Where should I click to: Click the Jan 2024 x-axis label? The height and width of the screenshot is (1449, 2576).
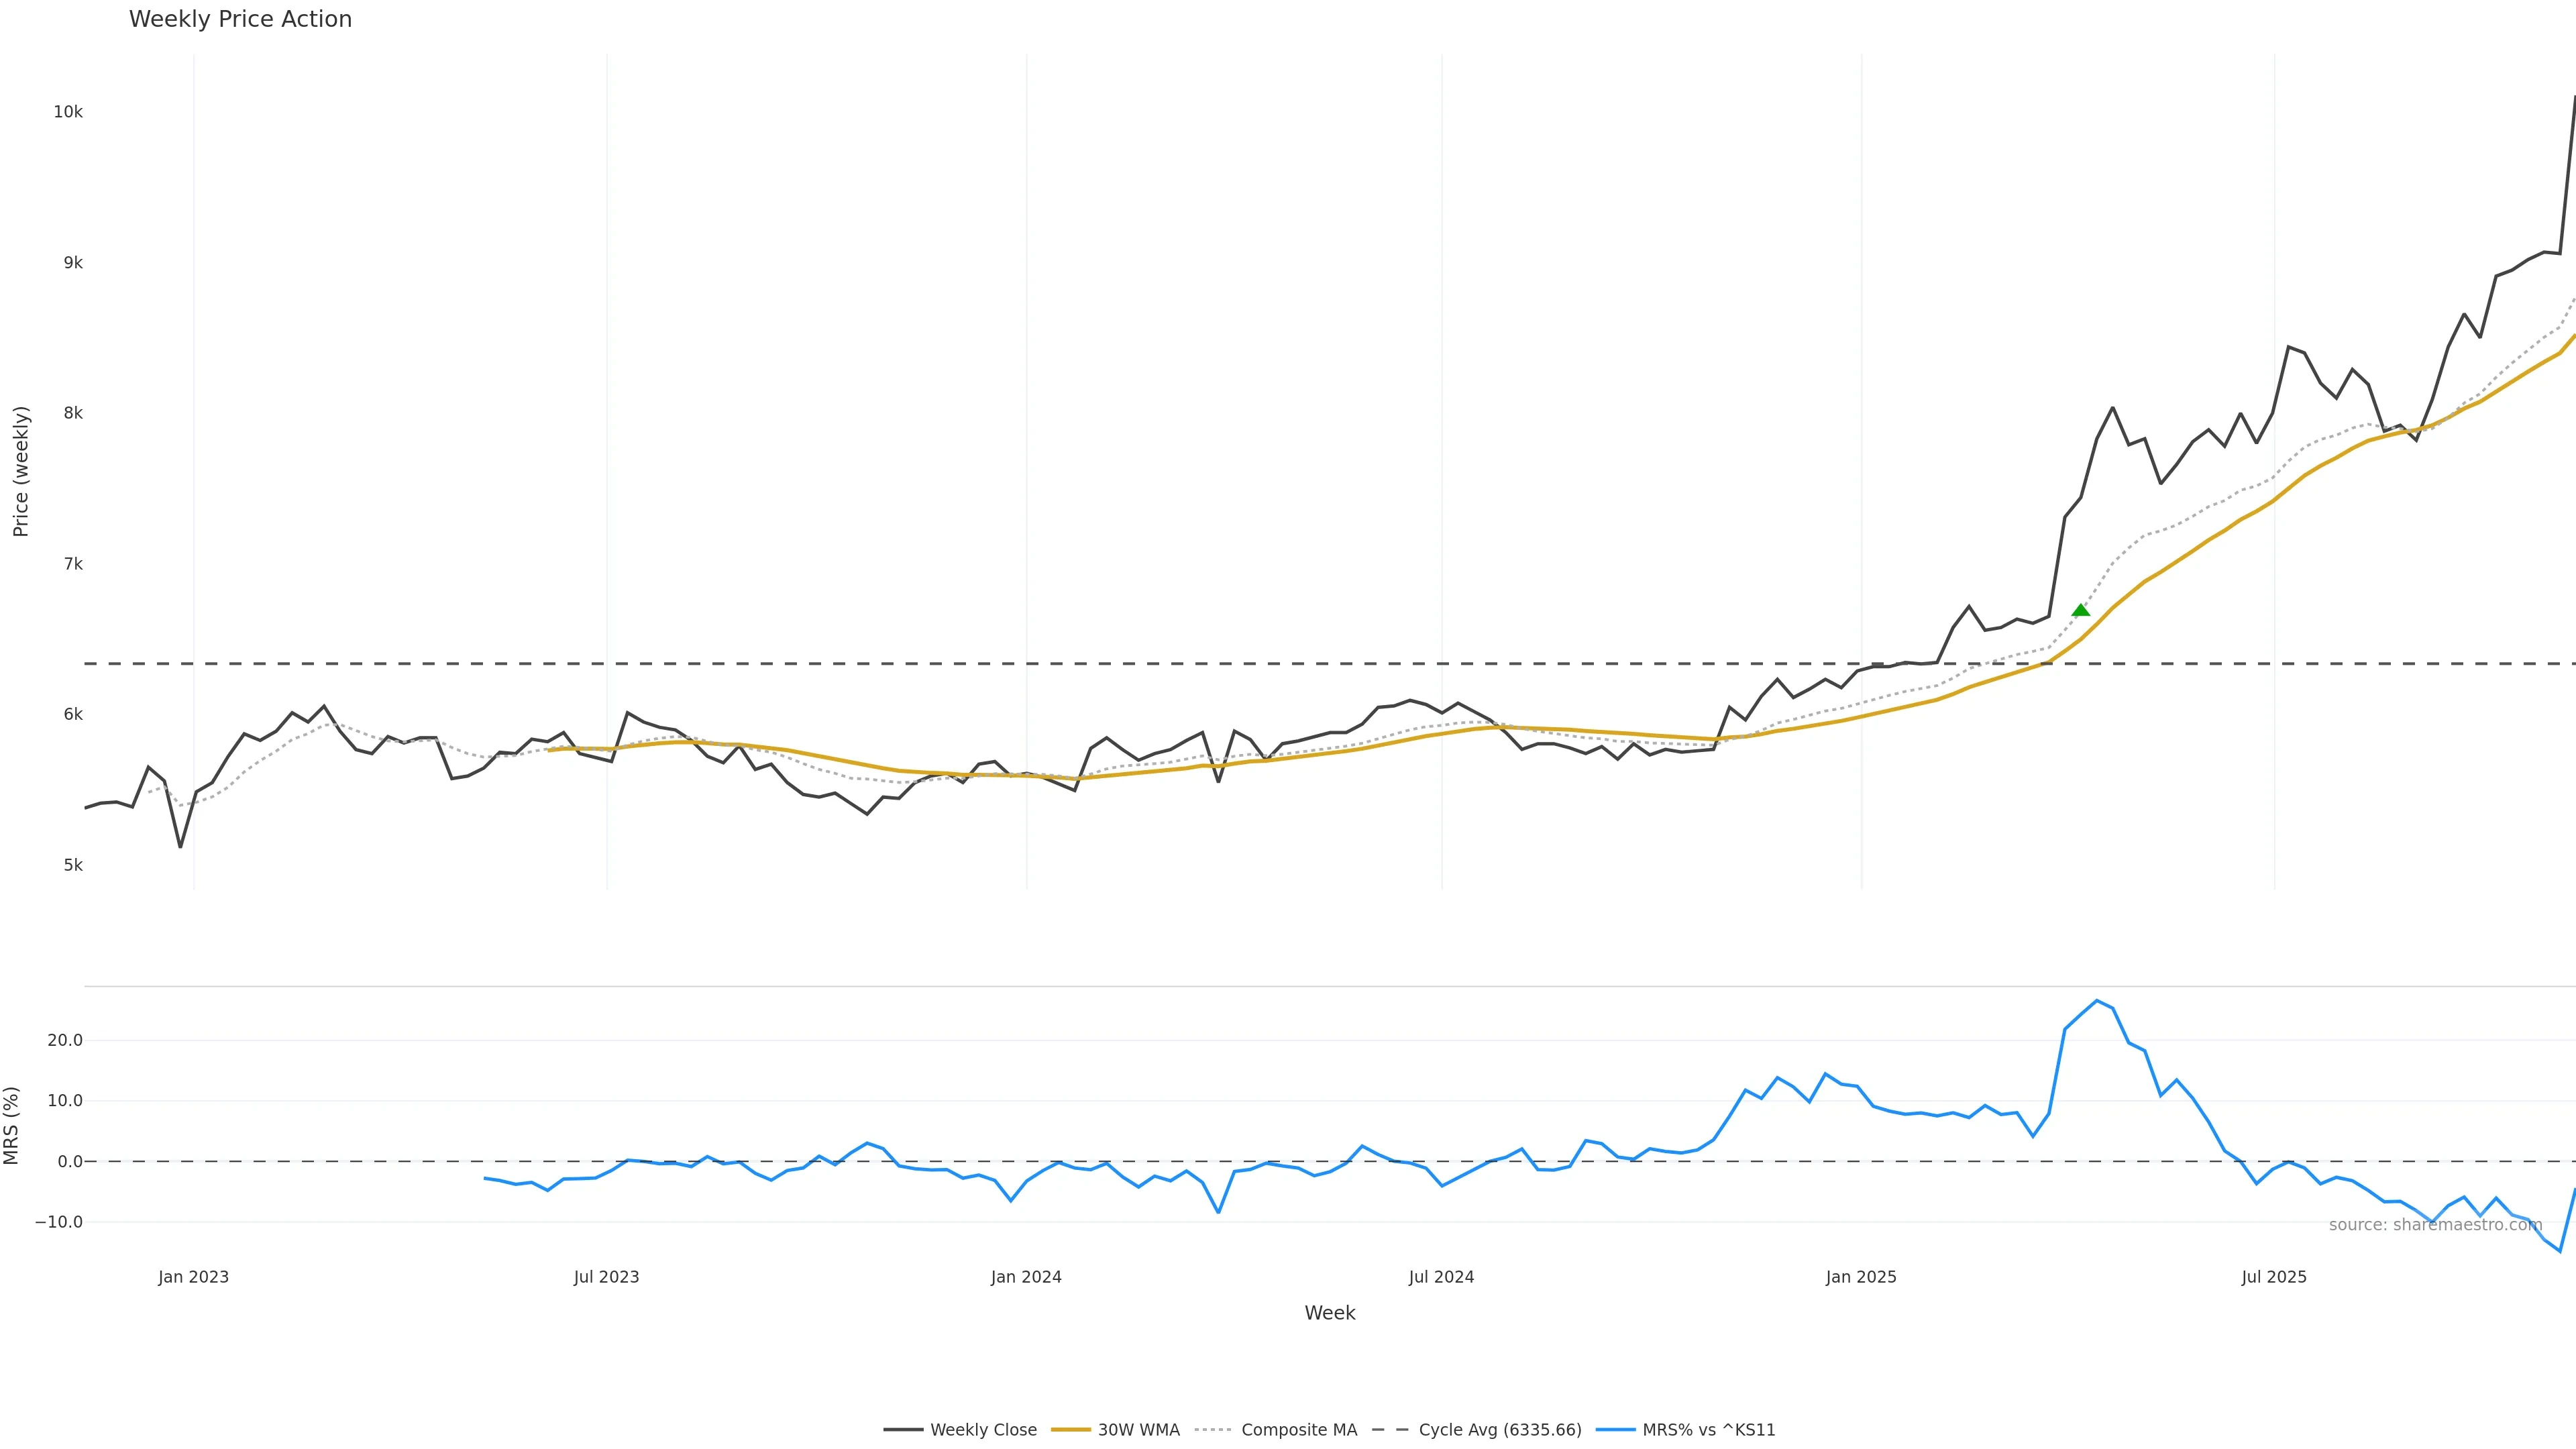point(1026,1277)
